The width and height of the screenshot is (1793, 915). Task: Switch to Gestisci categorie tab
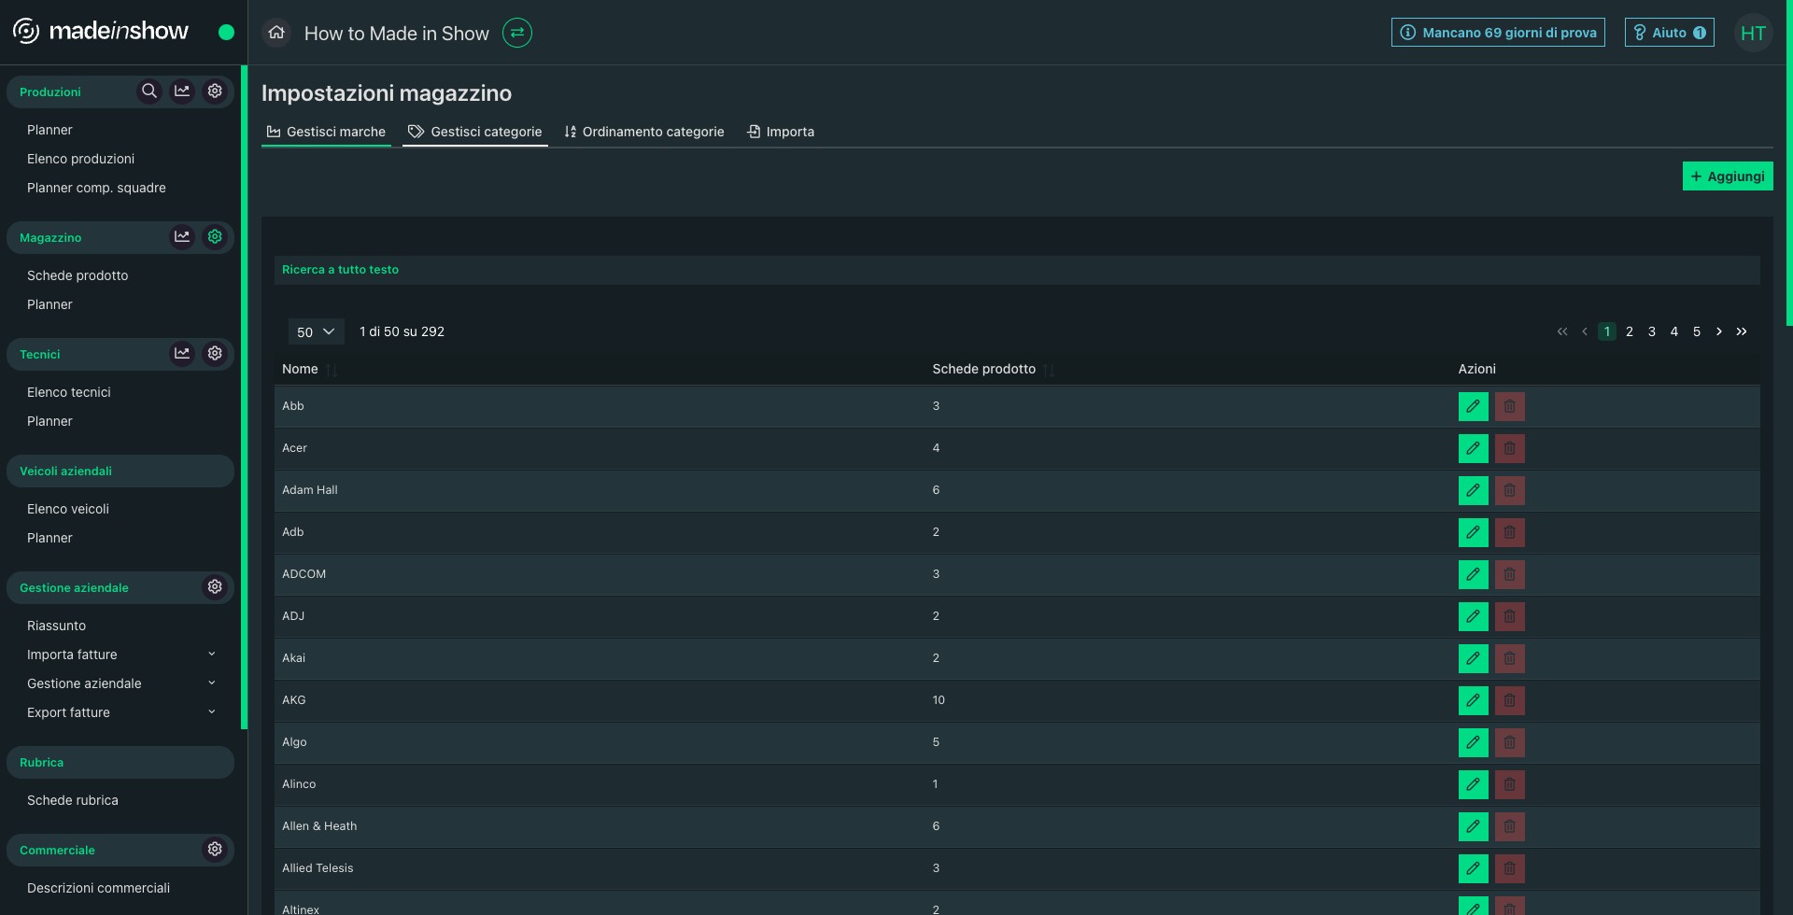point(475,132)
